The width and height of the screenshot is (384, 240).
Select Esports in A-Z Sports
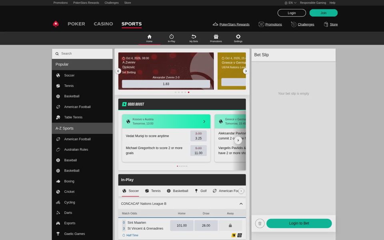[82, 223]
